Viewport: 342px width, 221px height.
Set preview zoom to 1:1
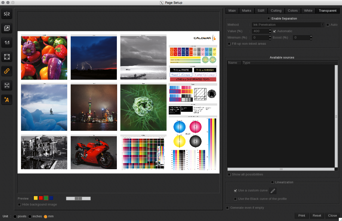coord(7,43)
